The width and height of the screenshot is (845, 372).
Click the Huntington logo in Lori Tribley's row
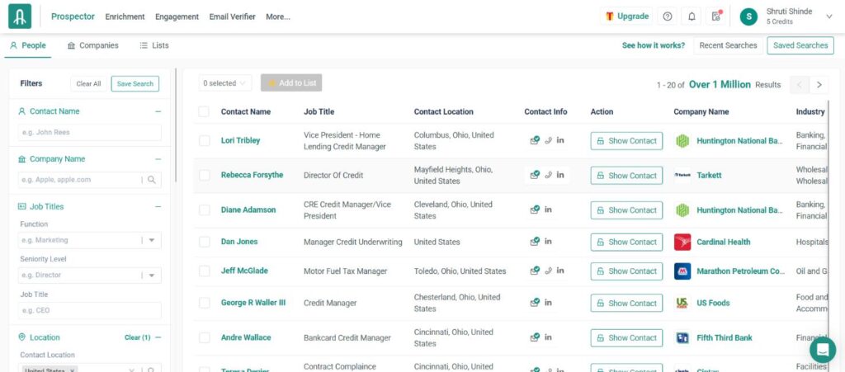[x=682, y=140]
